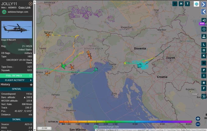Open the settings gear icon
207x131 pixels.
coord(204,29)
